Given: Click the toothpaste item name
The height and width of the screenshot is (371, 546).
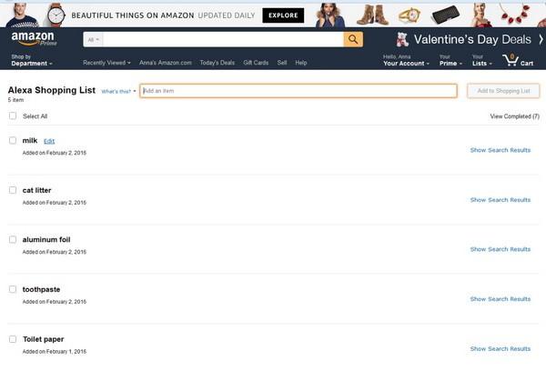Looking at the screenshot, I should point(41,289).
